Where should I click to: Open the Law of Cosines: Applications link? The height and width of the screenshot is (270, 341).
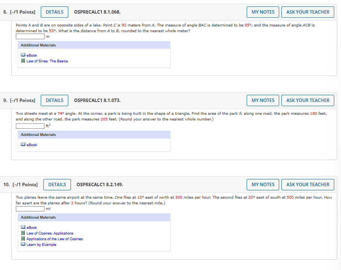(x=50, y=233)
